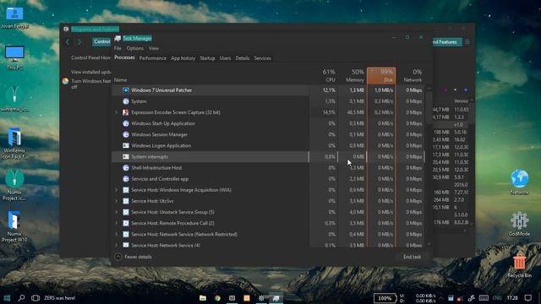Screen dimensions: 541x304
Task: Sort processes by the Memory column header
Action: click(352, 75)
